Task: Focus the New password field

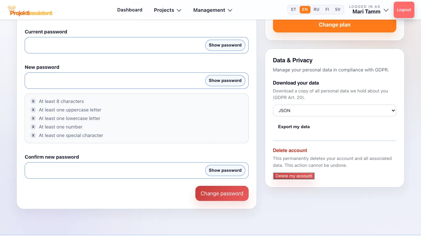Action: 136,81
